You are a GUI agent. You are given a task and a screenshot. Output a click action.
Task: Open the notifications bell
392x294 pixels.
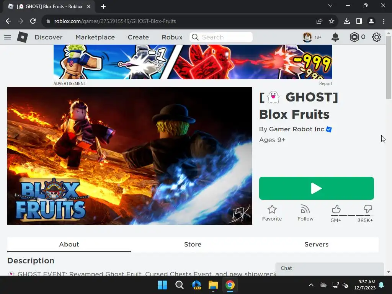335,37
